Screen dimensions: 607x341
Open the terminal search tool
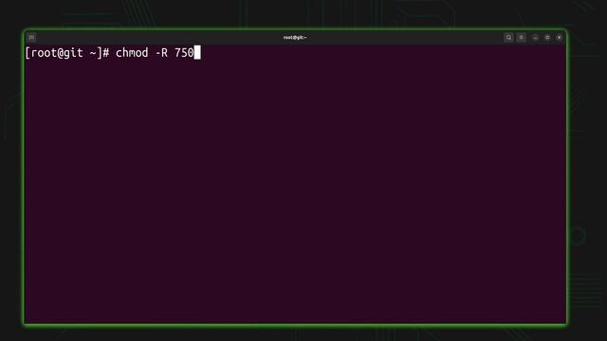coord(508,38)
